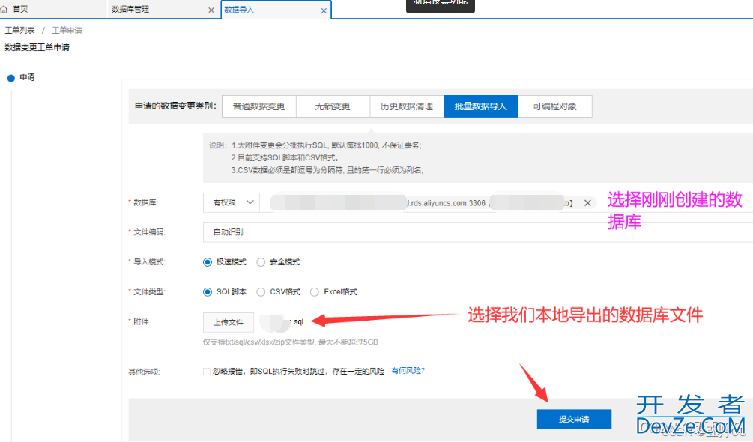Click the 上传文件 button

click(x=229, y=322)
